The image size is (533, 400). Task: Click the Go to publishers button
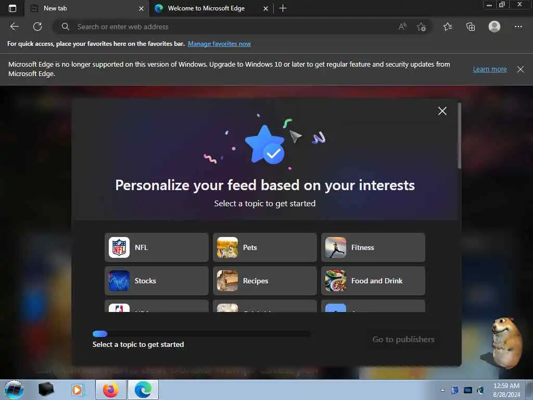[403, 340]
